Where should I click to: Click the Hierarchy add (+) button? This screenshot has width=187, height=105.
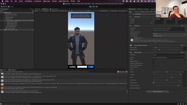[1, 11]
